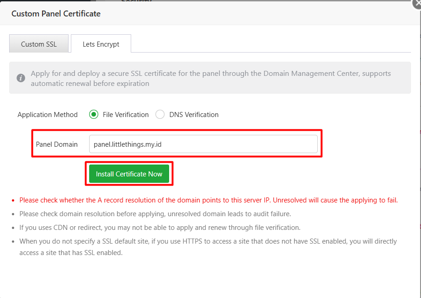
Task: Select the Lets Encrypt tab
Action: pyautogui.click(x=101, y=44)
